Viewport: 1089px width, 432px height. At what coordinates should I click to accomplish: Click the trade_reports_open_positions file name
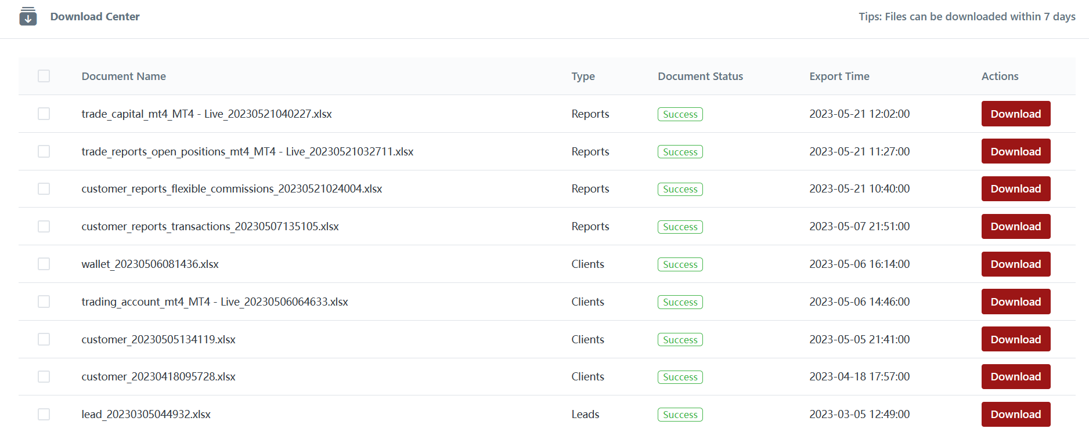[x=247, y=151]
